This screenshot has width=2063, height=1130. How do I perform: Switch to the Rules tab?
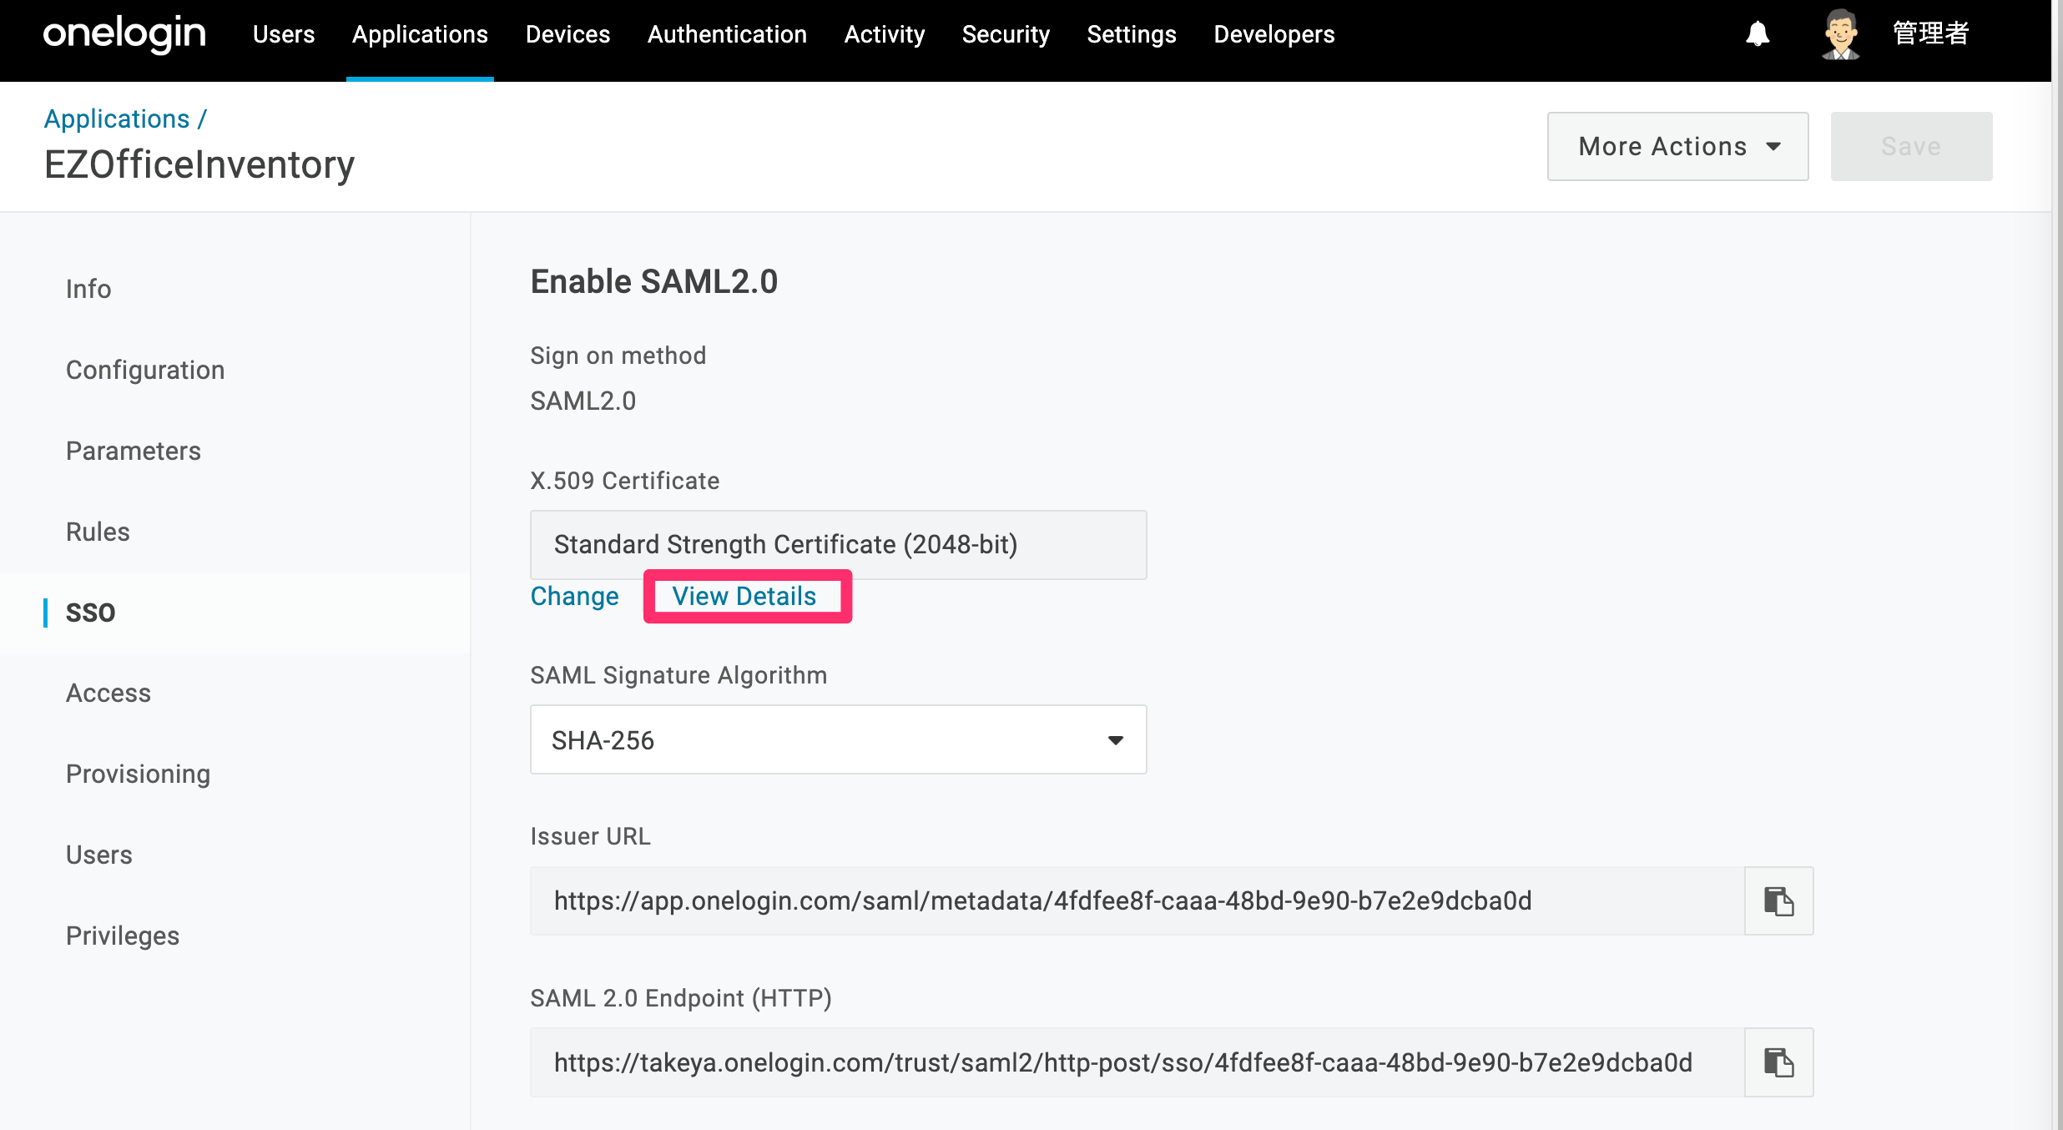pos(98,532)
